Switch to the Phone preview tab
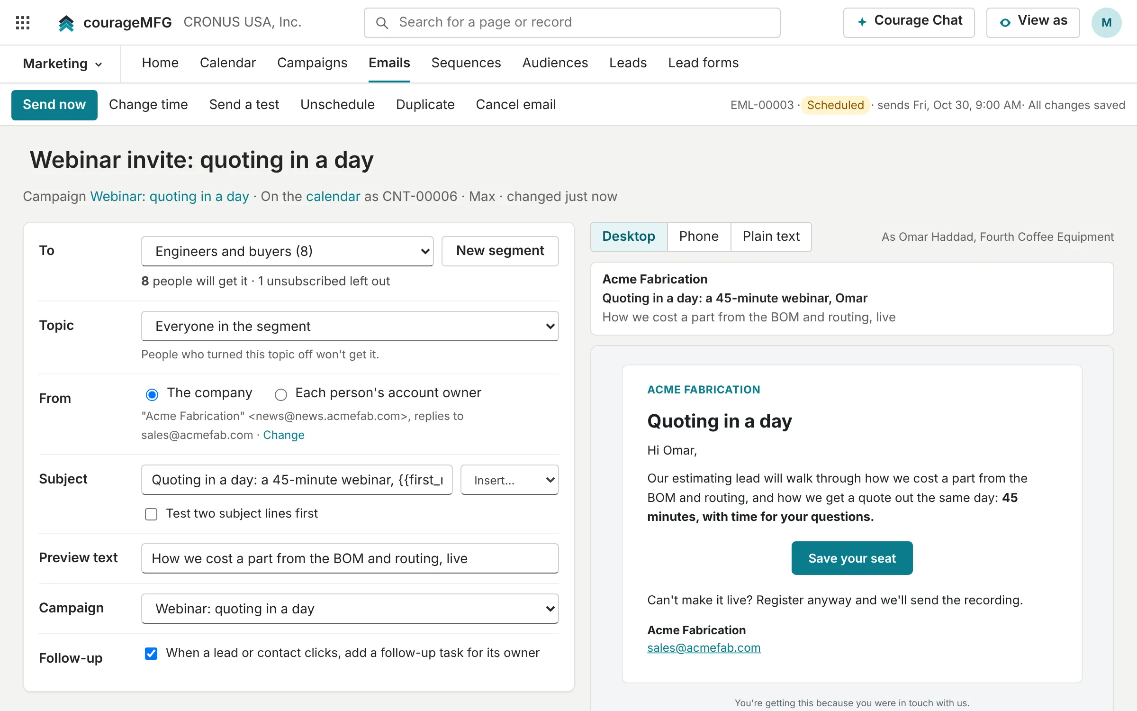Image resolution: width=1137 pixels, height=711 pixels. (x=699, y=236)
